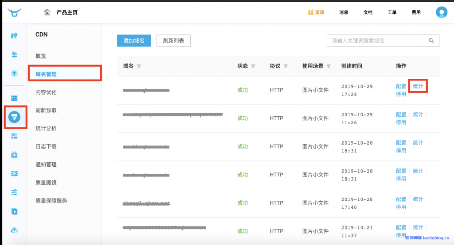Open the 域名 column filter
The image size is (454, 245).
(x=139, y=66)
